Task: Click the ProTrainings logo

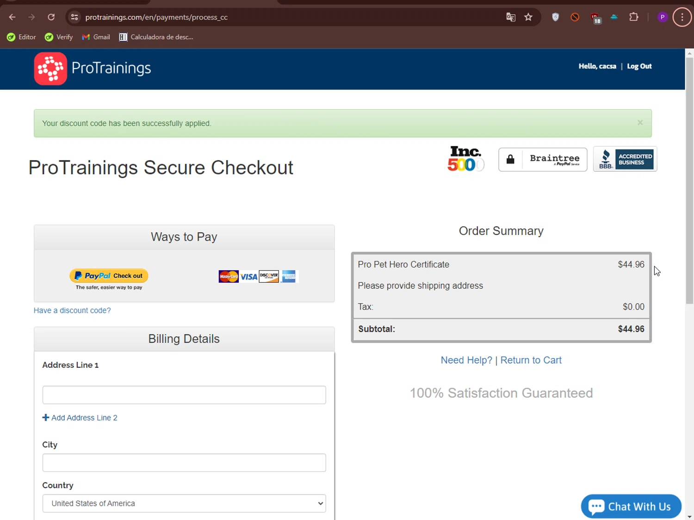Action: [93, 68]
